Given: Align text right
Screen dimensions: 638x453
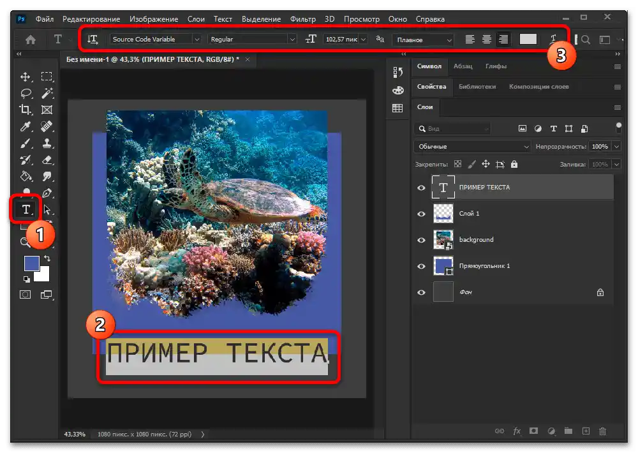Looking at the screenshot, I should click(503, 39).
